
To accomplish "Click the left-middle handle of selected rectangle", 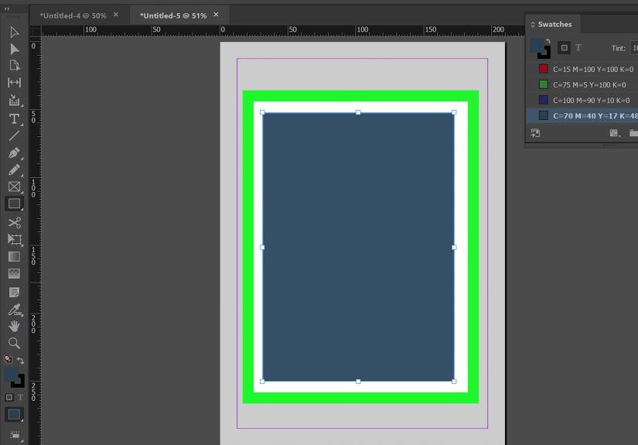I will pos(262,247).
